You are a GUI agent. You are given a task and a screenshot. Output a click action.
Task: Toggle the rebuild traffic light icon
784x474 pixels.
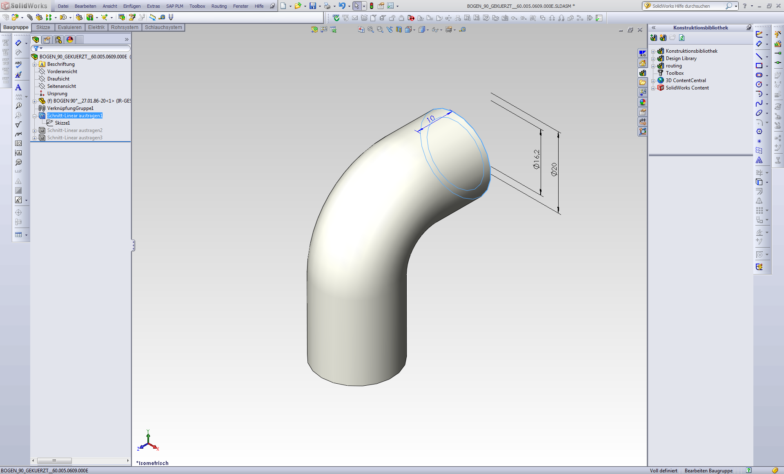[x=372, y=6]
